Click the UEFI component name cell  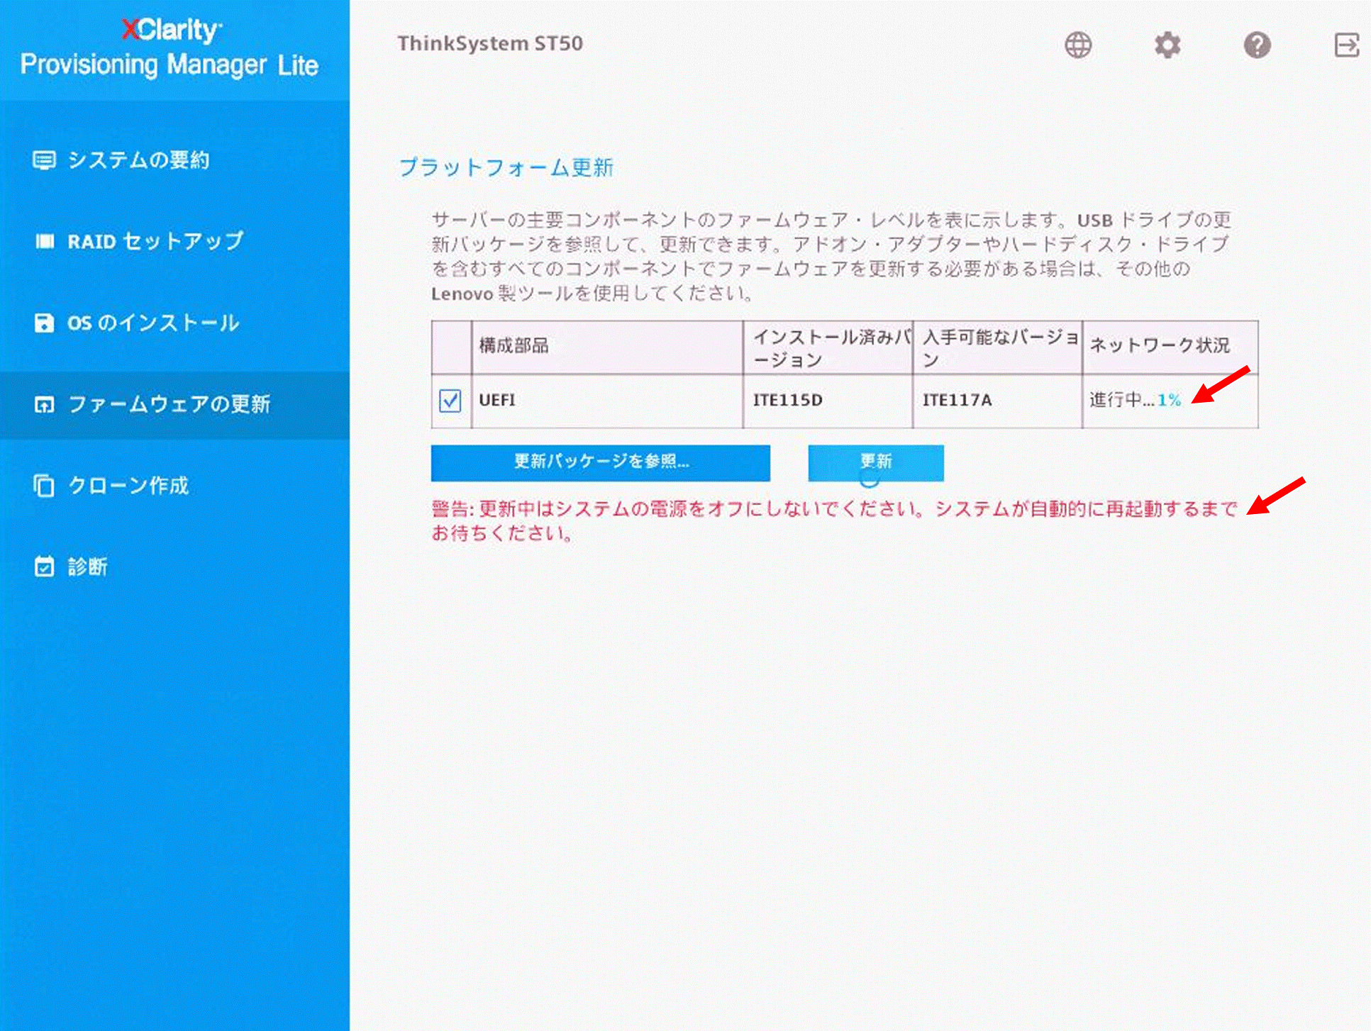[x=607, y=401]
